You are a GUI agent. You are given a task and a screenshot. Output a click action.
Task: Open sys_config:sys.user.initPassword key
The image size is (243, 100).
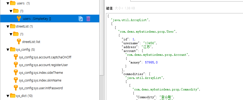41,88
